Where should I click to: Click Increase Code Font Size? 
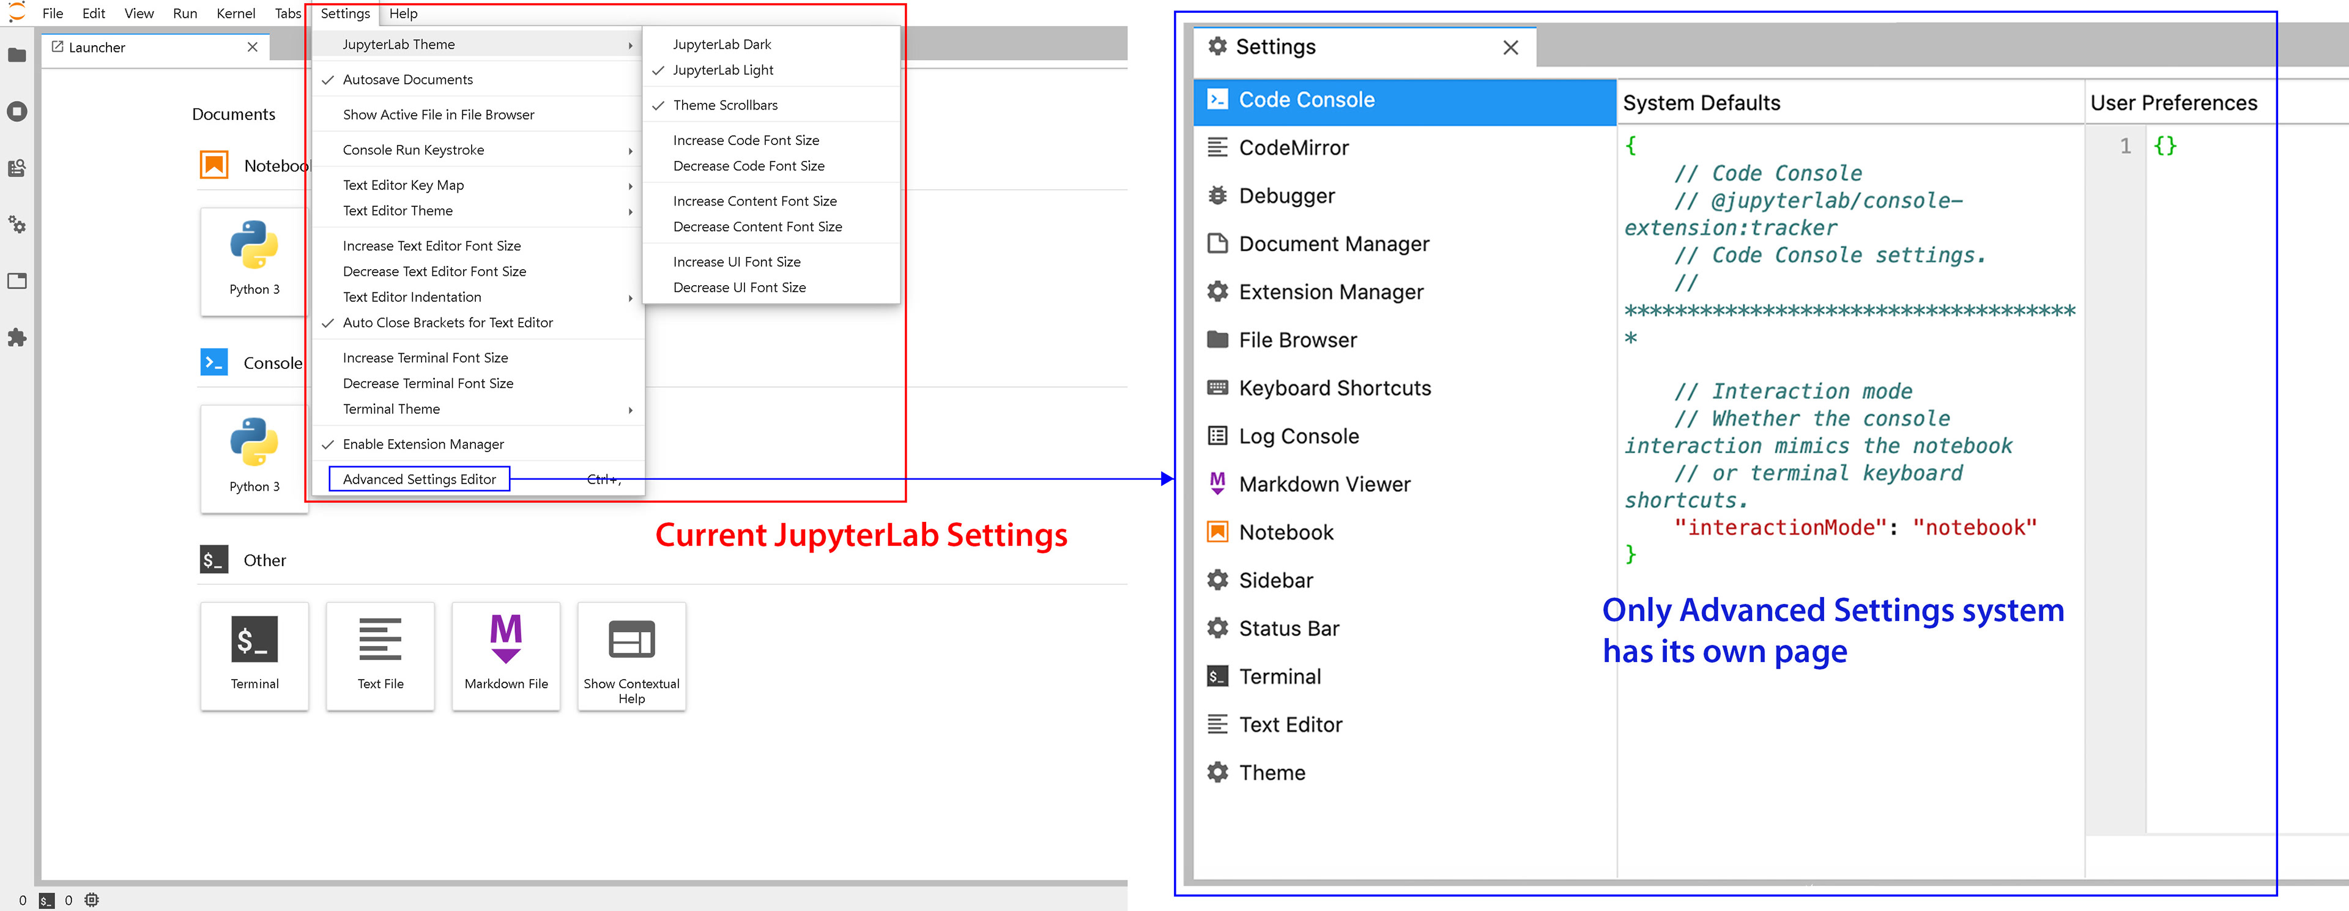(746, 141)
